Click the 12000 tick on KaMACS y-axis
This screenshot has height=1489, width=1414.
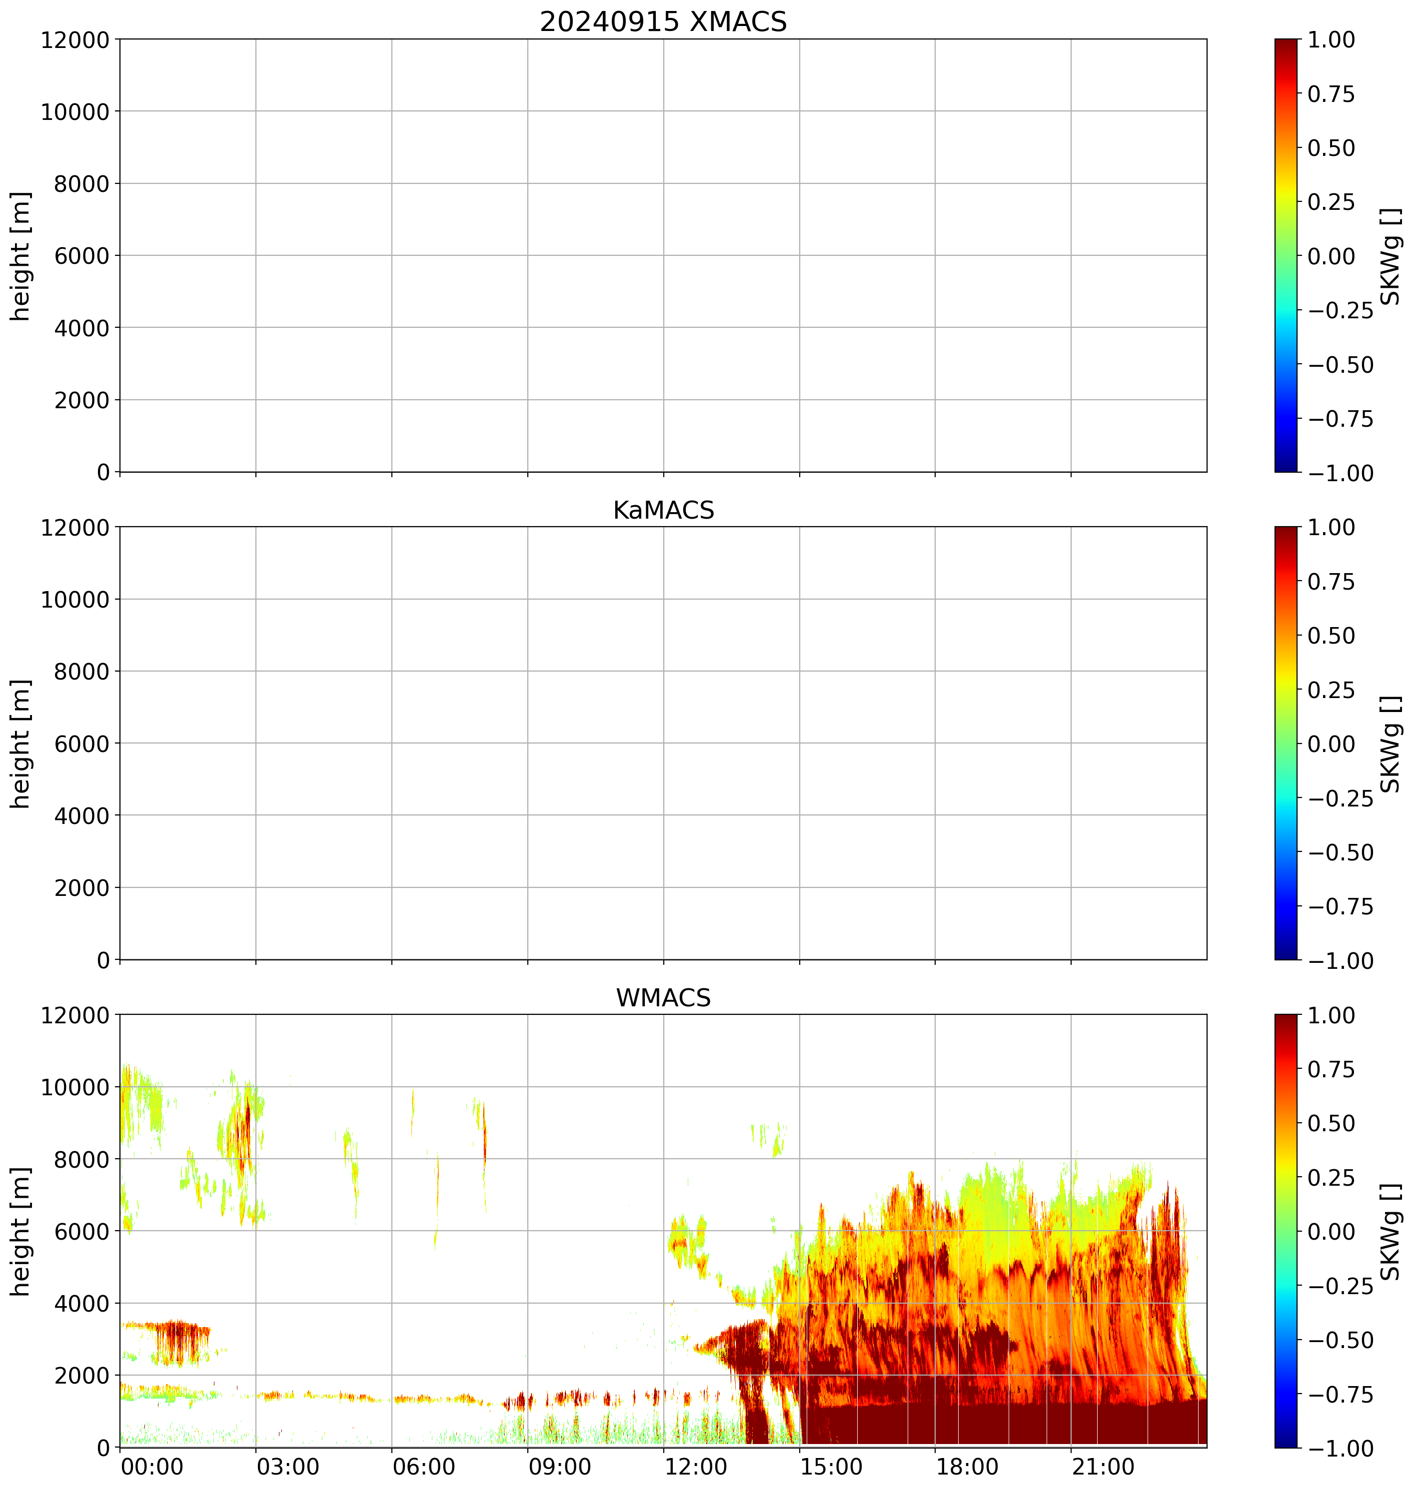75,528
